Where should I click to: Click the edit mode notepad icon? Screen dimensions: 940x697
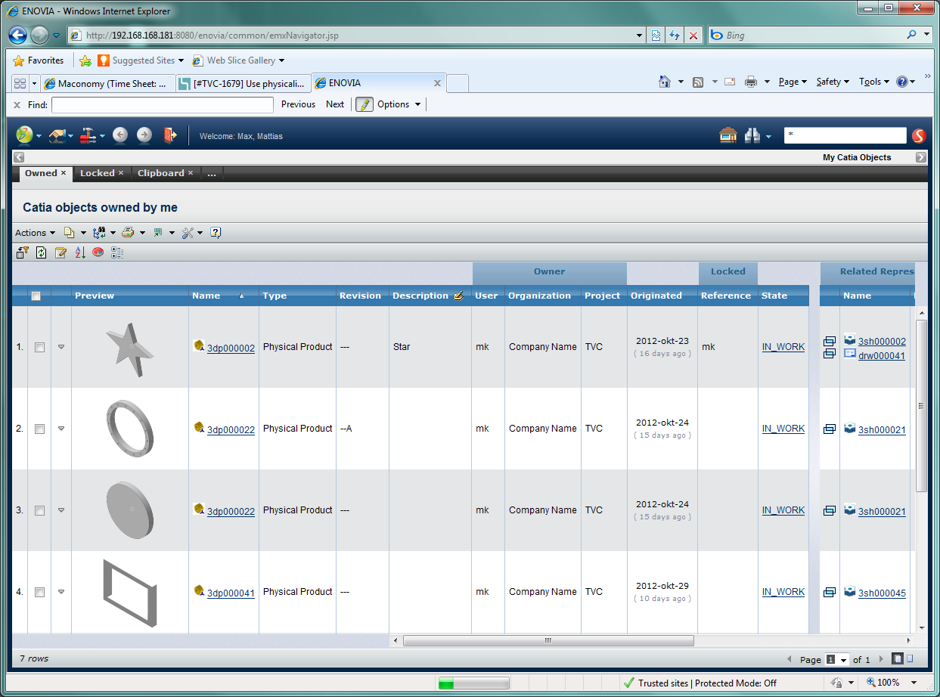click(x=60, y=252)
